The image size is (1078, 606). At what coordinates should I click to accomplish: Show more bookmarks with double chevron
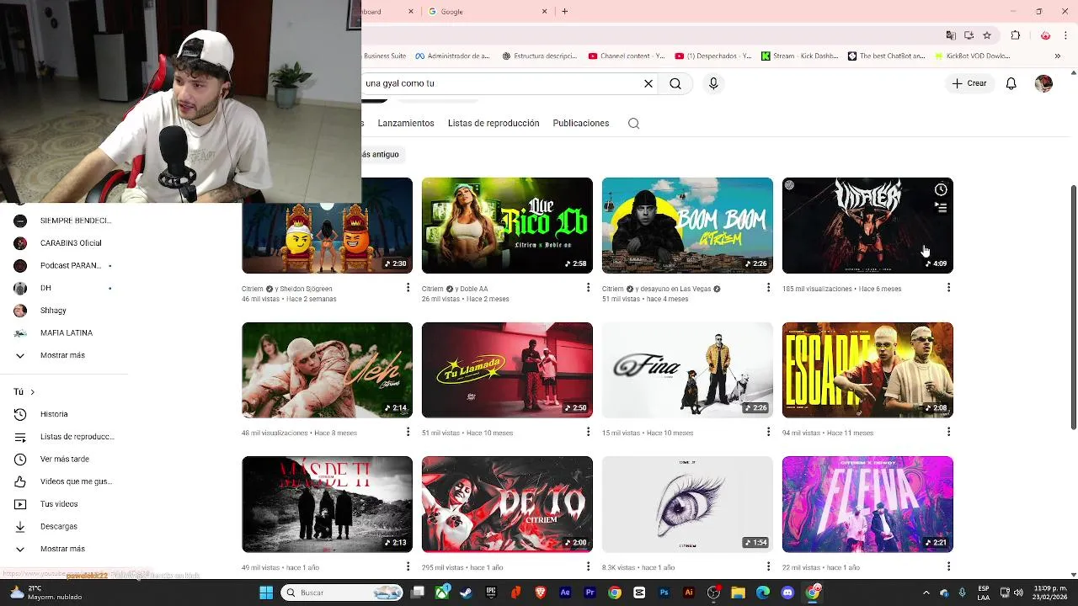pyautogui.click(x=1057, y=56)
